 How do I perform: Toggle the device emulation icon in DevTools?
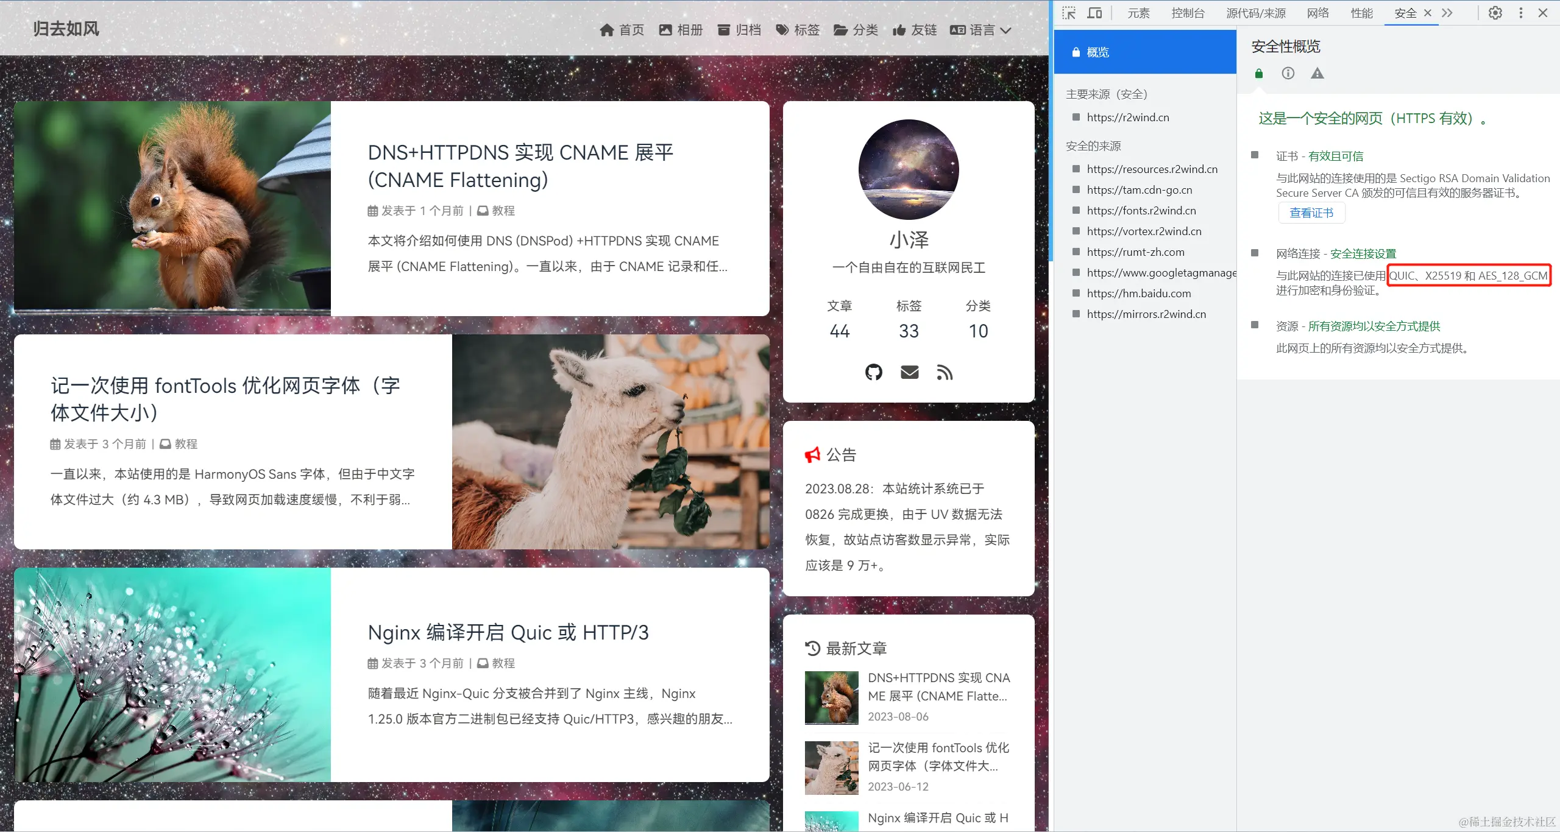(1095, 13)
